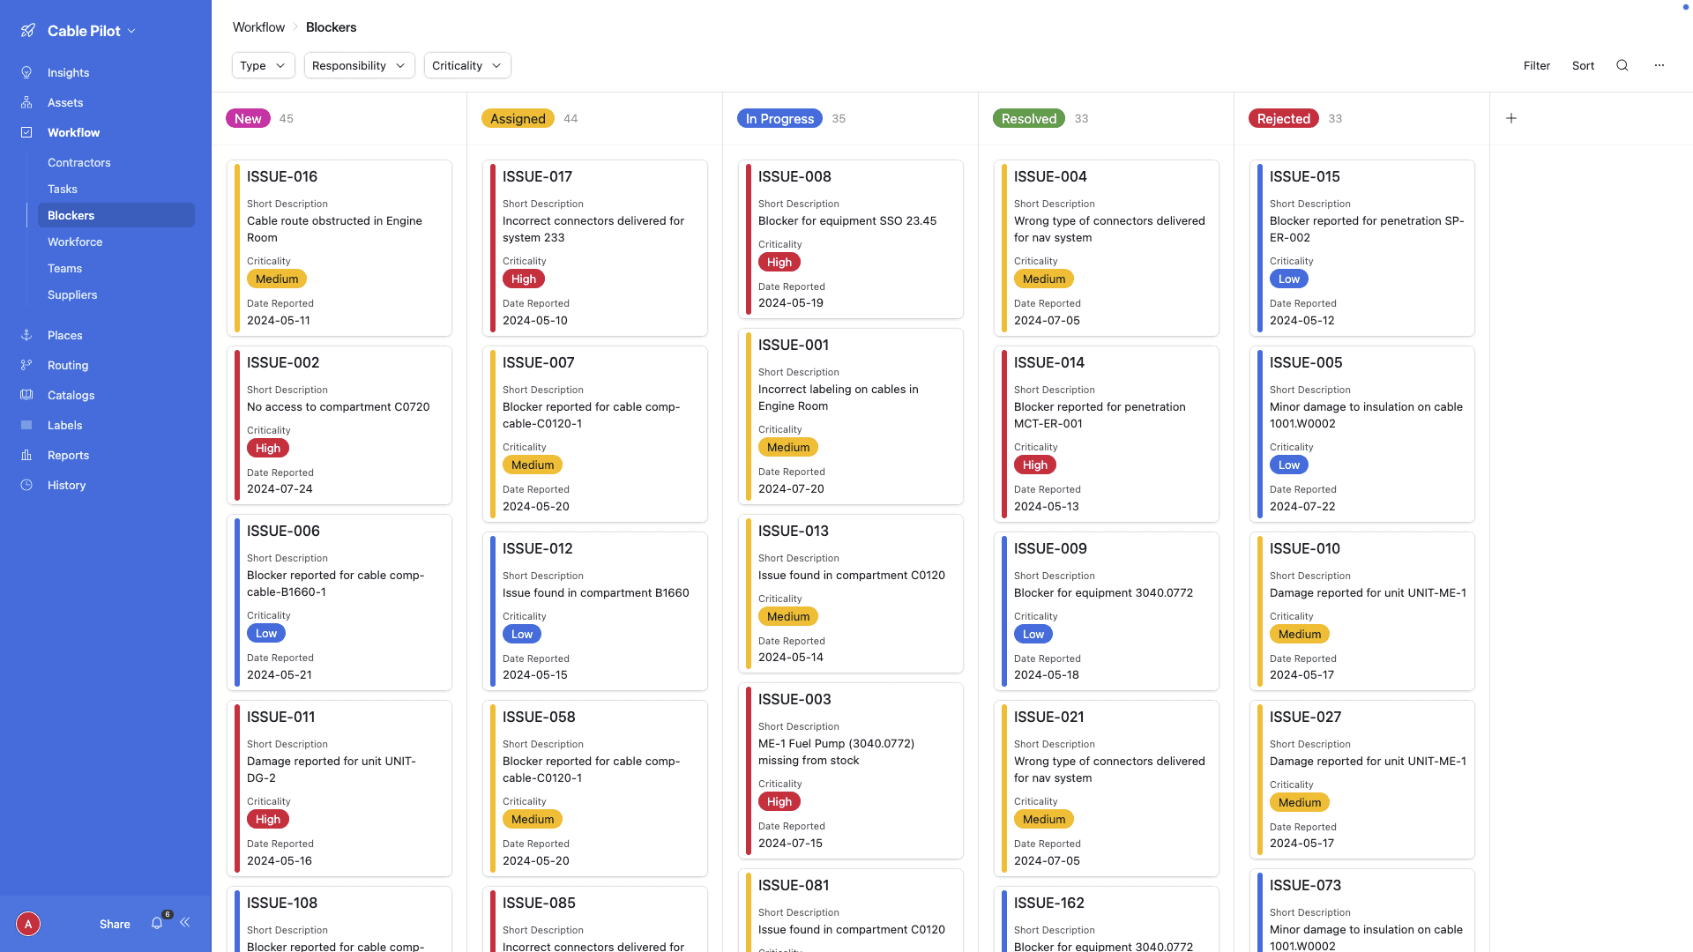Viewport: 1693px width, 952px height.
Task: Collapse the sidebar with the double-arrow icon
Action: click(x=185, y=922)
